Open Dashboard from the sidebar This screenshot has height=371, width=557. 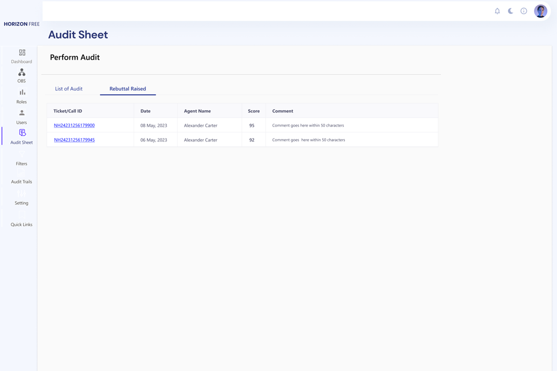(x=22, y=56)
